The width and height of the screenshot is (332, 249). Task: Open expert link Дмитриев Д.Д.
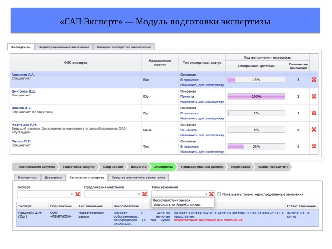[24, 91]
